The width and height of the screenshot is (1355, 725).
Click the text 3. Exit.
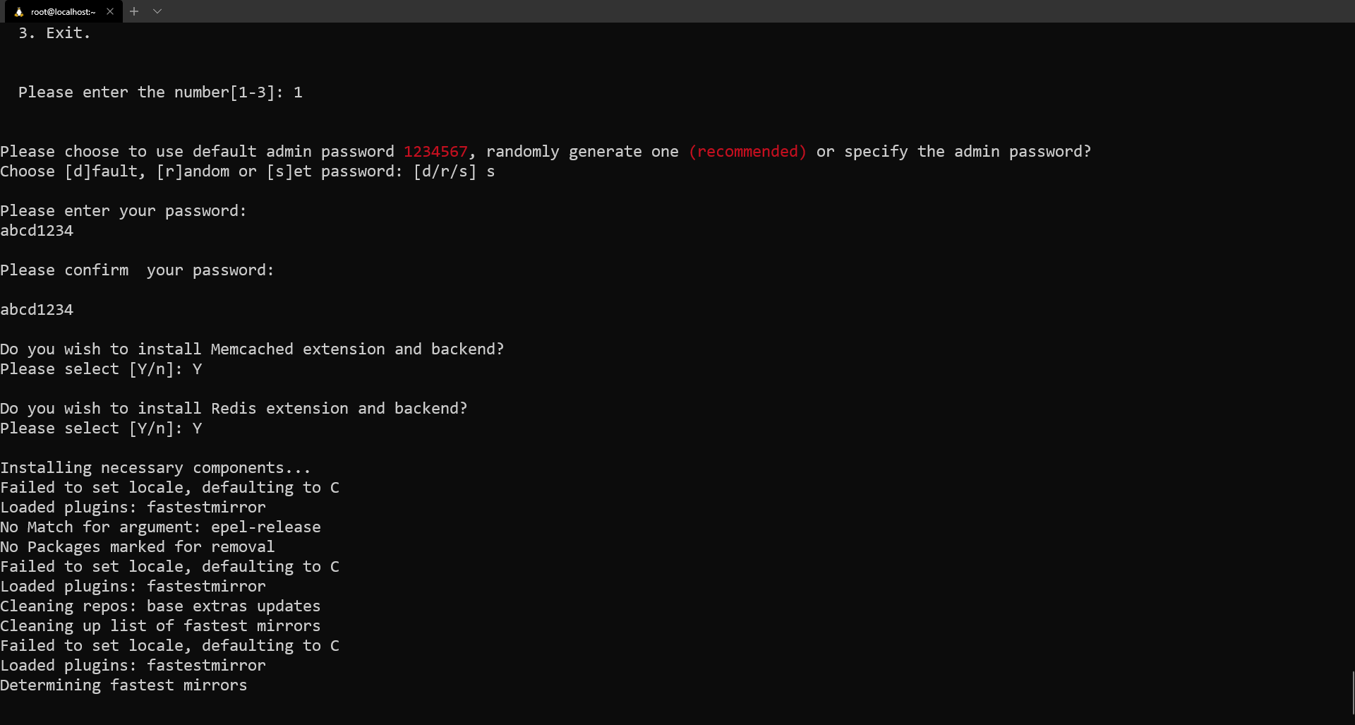[x=54, y=32]
